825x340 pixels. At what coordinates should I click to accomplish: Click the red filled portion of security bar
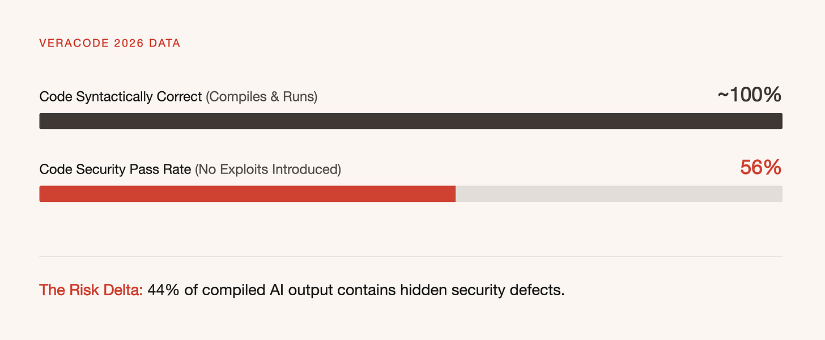(248, 193)
